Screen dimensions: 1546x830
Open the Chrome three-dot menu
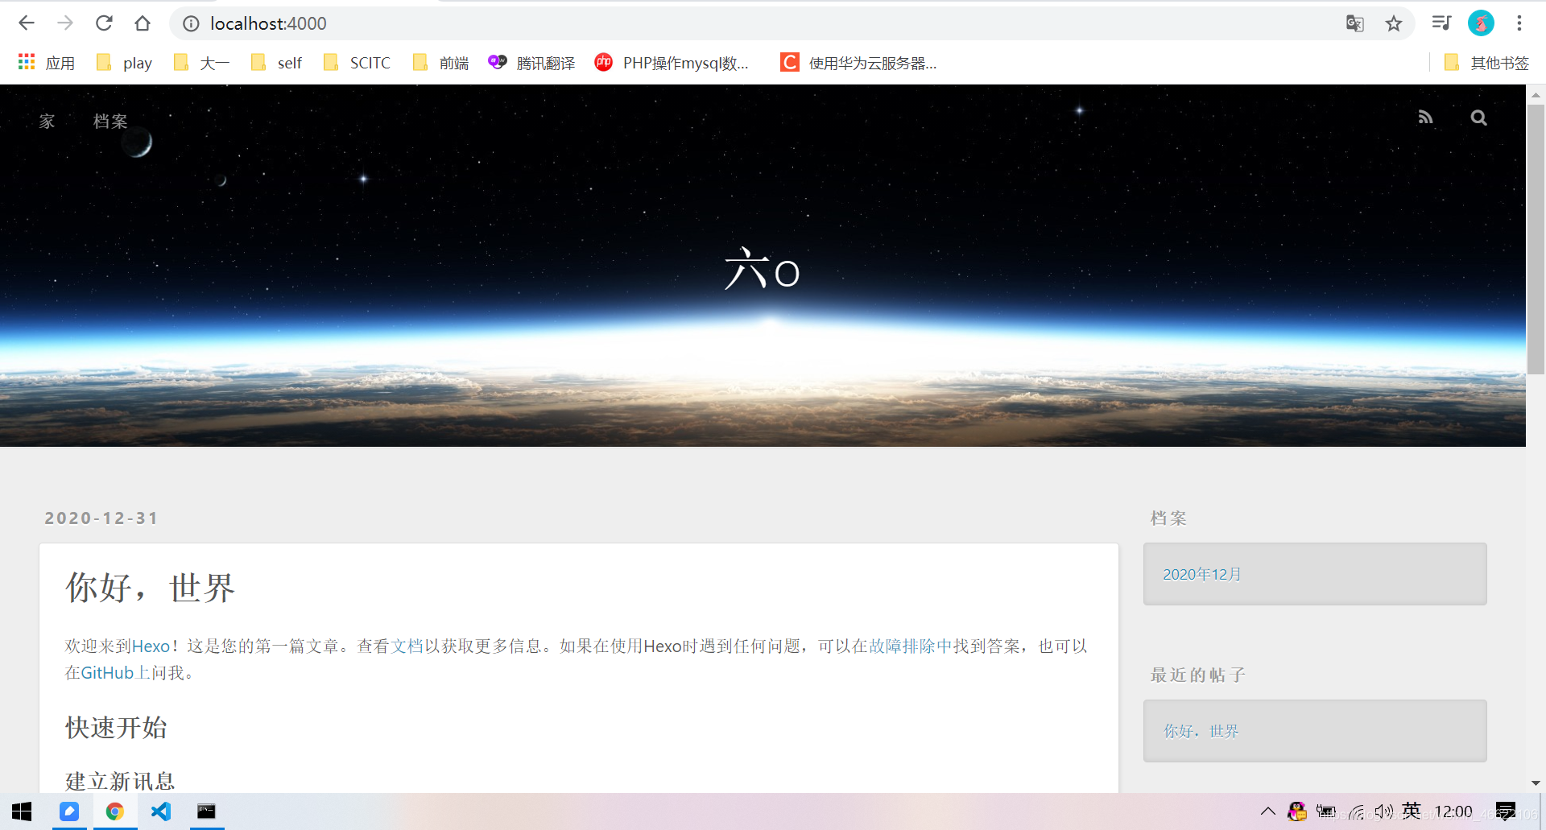click(x=1519, y=23)
